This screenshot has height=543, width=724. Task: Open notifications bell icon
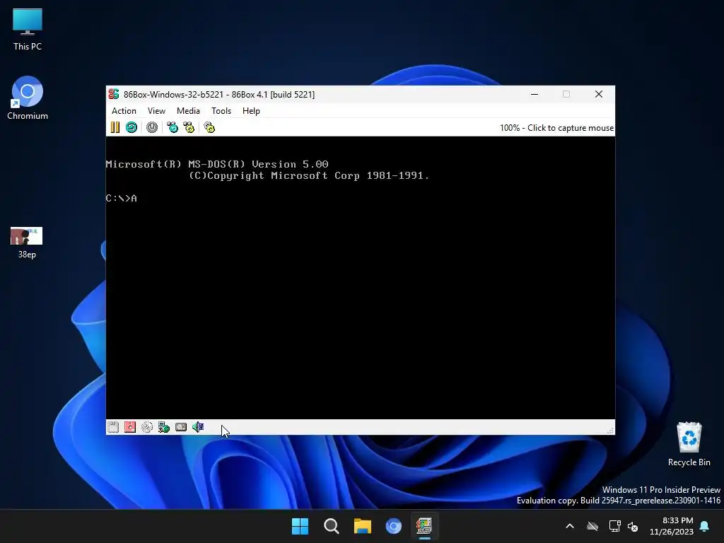(704, 526)
